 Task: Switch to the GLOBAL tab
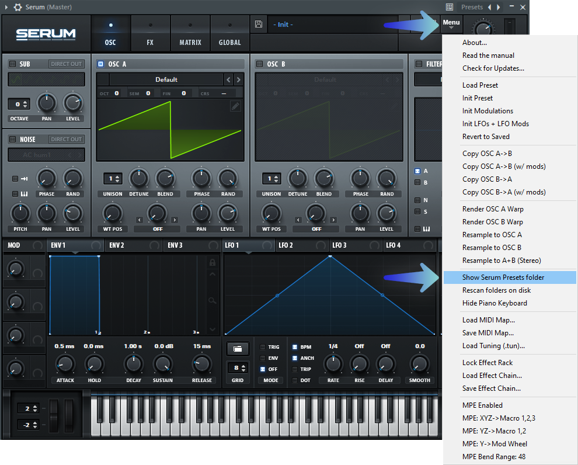pyautogui.click(x=229, y=33)
